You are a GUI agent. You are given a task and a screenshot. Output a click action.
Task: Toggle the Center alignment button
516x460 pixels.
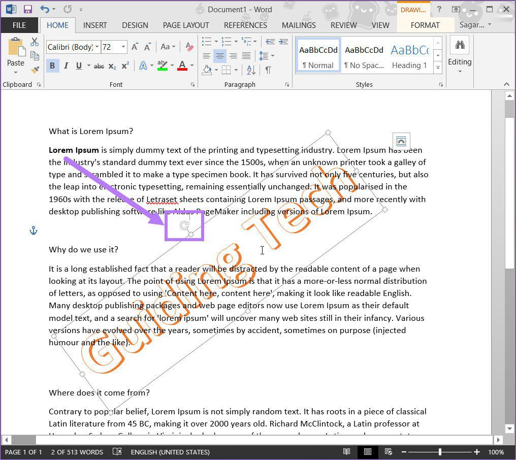point(219,56)
